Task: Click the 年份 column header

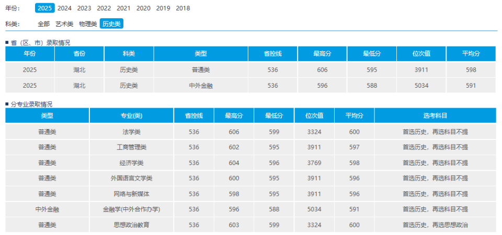Action: pyautogui.click(x=30, y=54)
